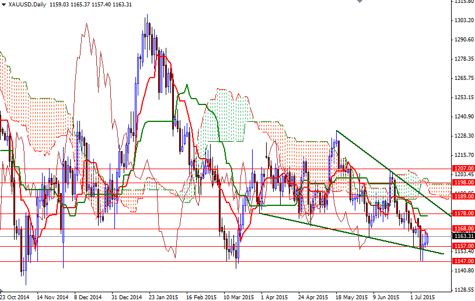The height and width of the screenshot is (301, 475).
Task: Click the black triangle beside XAUUSD,Daily
Action: (x=4, y=5)
